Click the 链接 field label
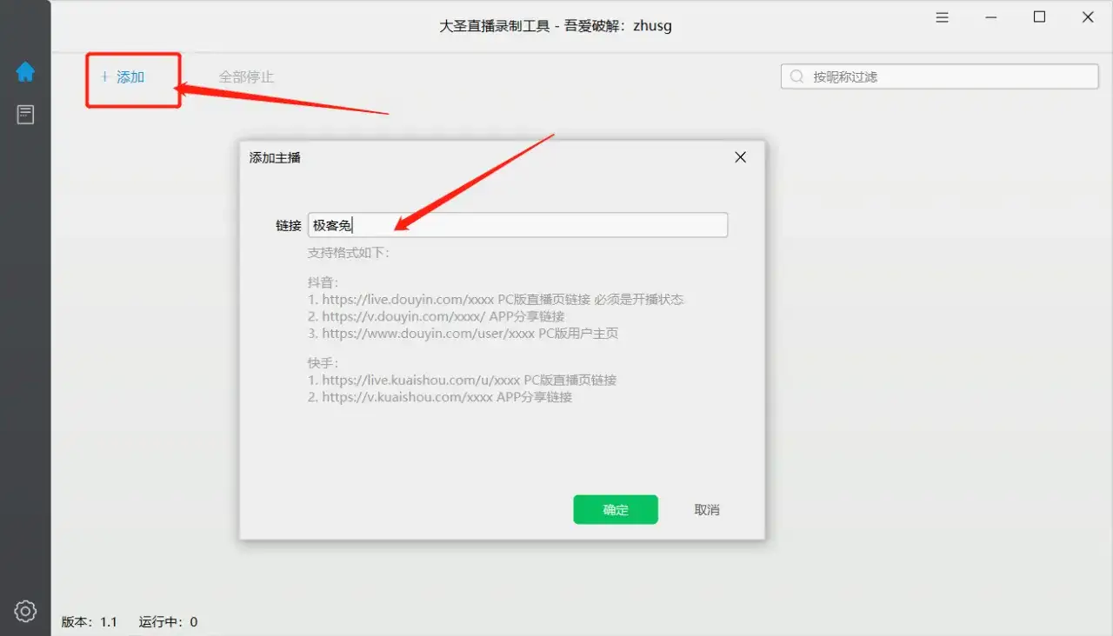 point(289,225)
